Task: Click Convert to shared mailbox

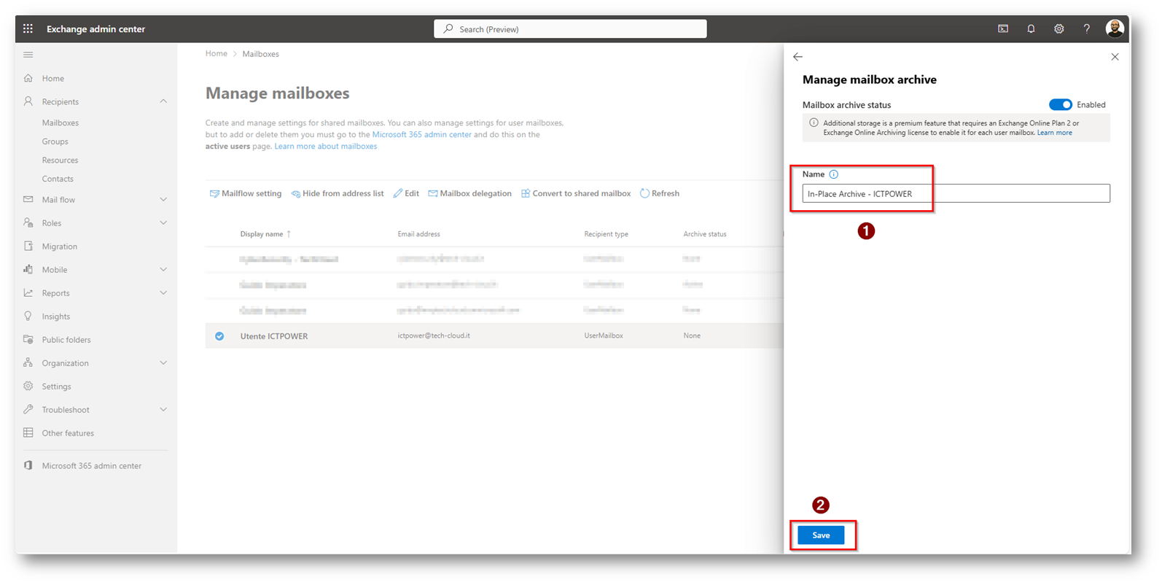Action: click(x=576, y=193)
